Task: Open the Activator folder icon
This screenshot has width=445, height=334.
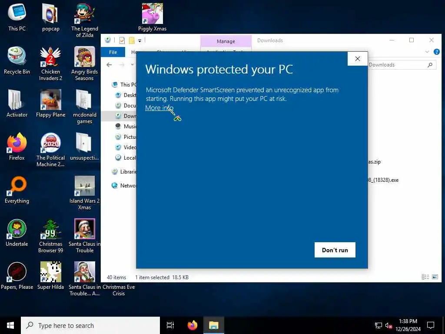Action: tap(17, 104)
